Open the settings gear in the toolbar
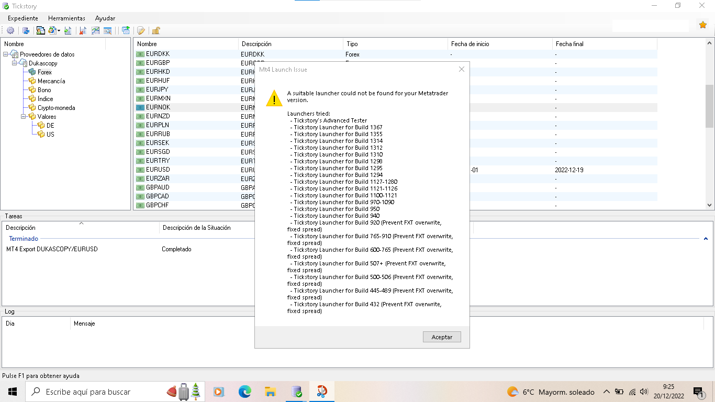 10,30
